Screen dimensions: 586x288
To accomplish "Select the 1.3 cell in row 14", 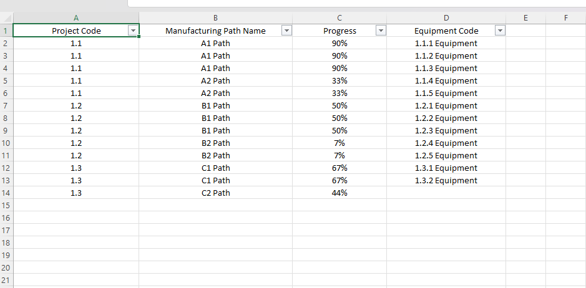I will pos(76,193).
